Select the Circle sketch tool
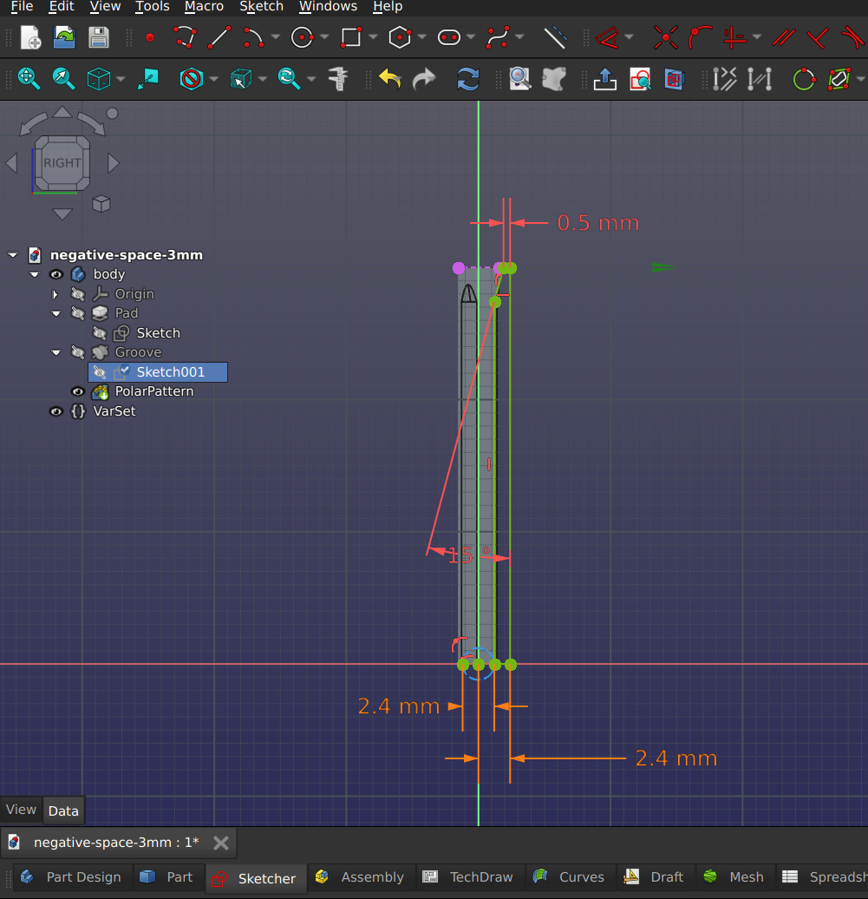The width and height of the screenshot is (868, 899). [302, 38]
